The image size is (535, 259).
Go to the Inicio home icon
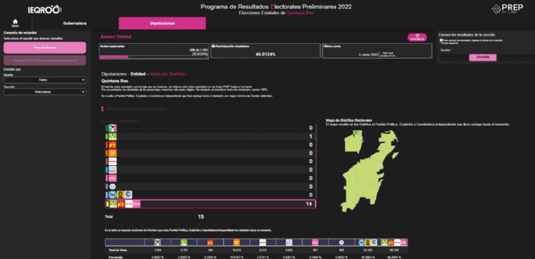coord(15,23)
